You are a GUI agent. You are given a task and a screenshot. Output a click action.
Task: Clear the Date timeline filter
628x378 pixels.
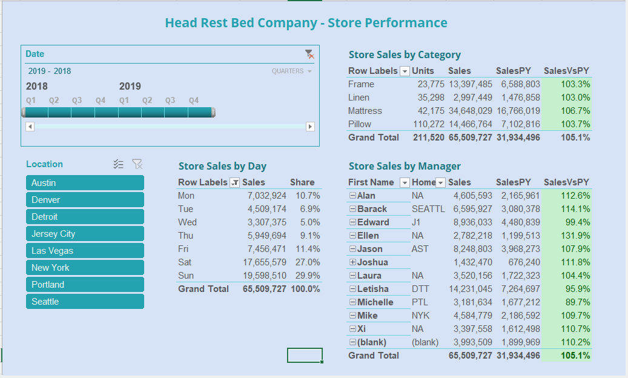point(309,55)
